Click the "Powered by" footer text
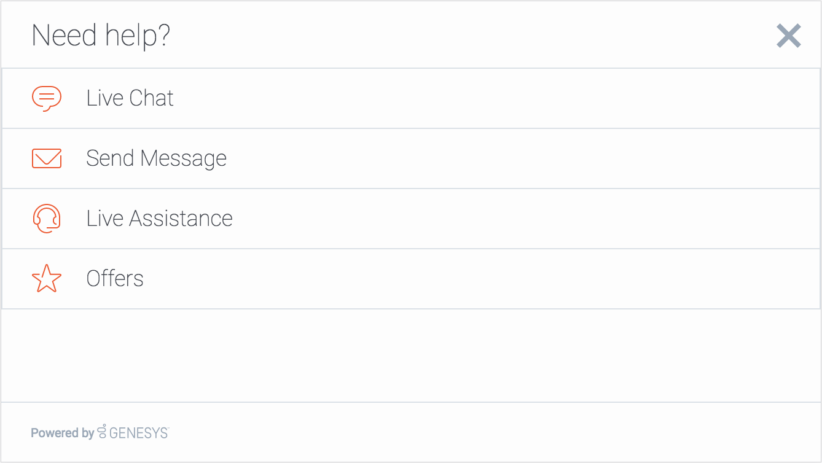The image size is (822, 463). (62, 433)
